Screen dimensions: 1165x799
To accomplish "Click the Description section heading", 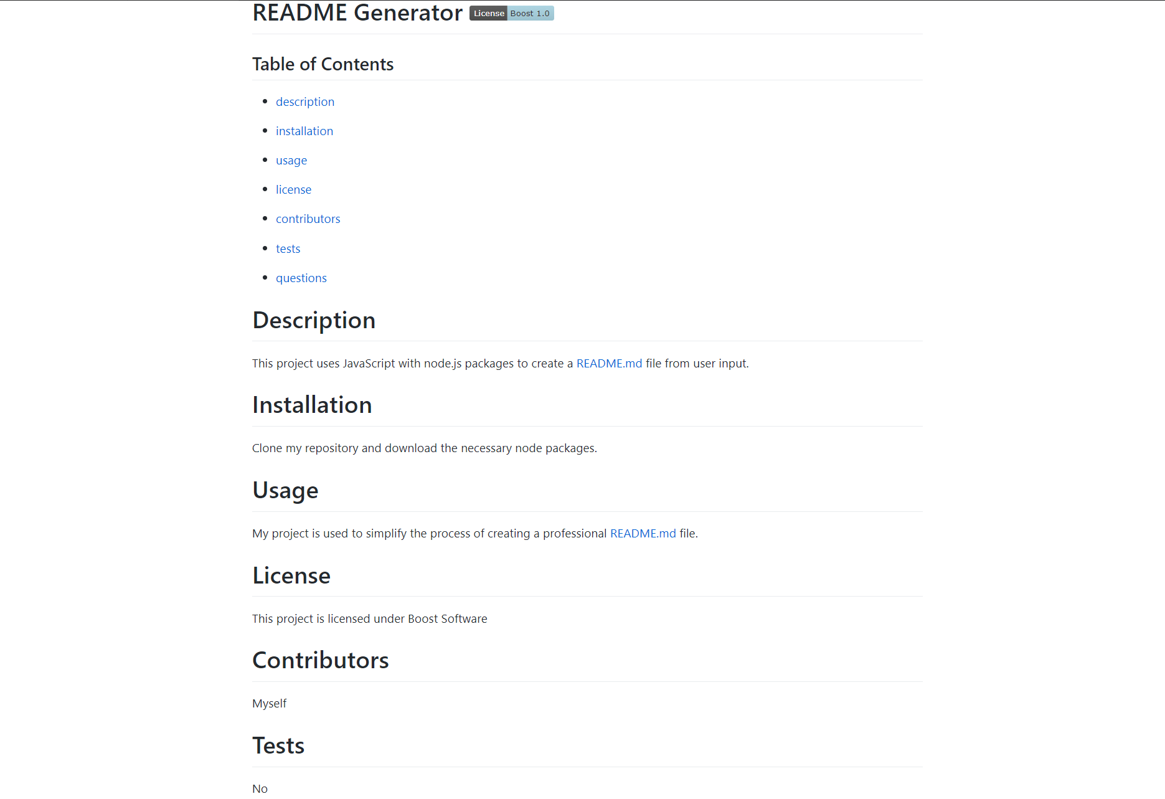I will click(x=314, y=320).
